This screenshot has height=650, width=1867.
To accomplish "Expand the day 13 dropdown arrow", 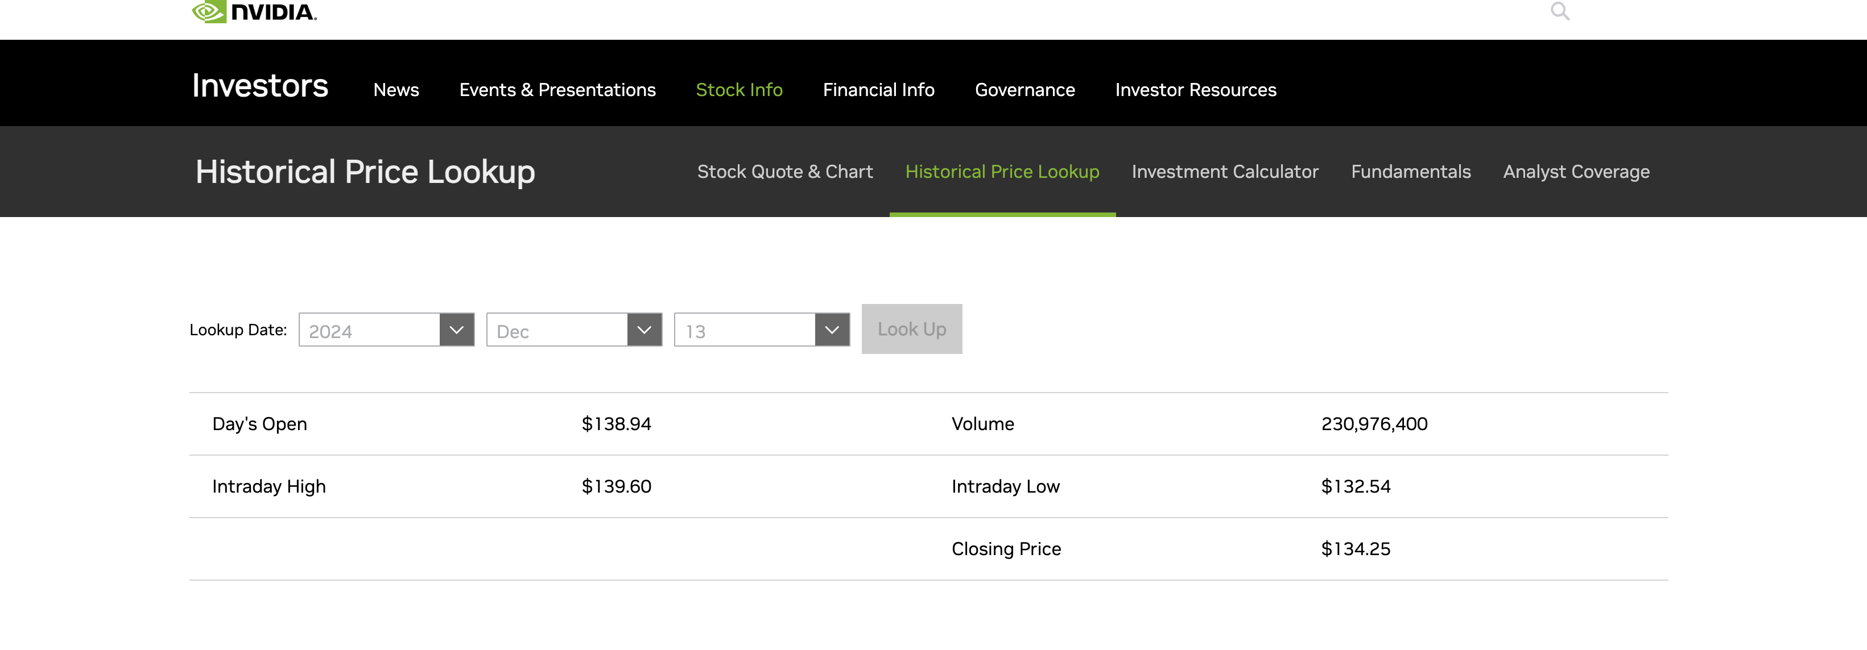I will [832, 330].
